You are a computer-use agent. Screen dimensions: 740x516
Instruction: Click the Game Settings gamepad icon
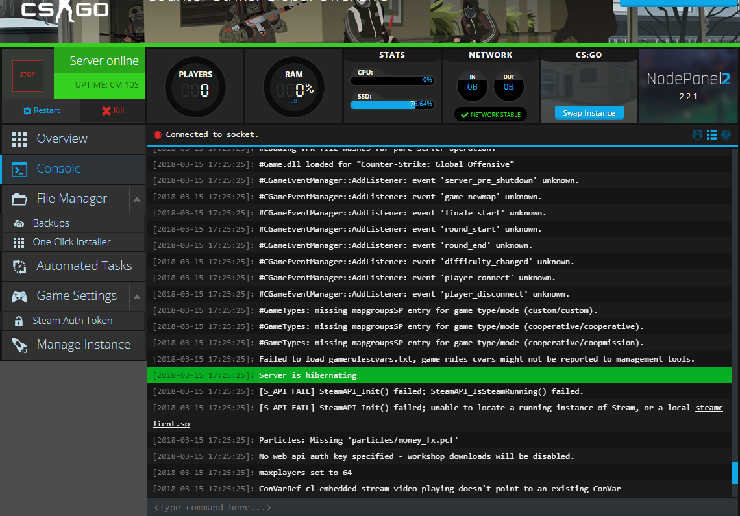[19, 297]
